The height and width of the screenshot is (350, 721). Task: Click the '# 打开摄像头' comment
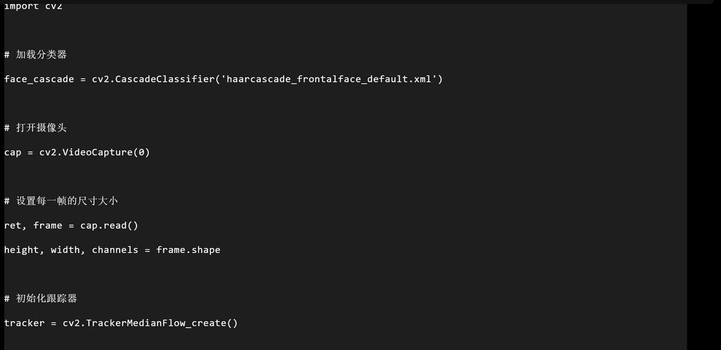[35, 128]
